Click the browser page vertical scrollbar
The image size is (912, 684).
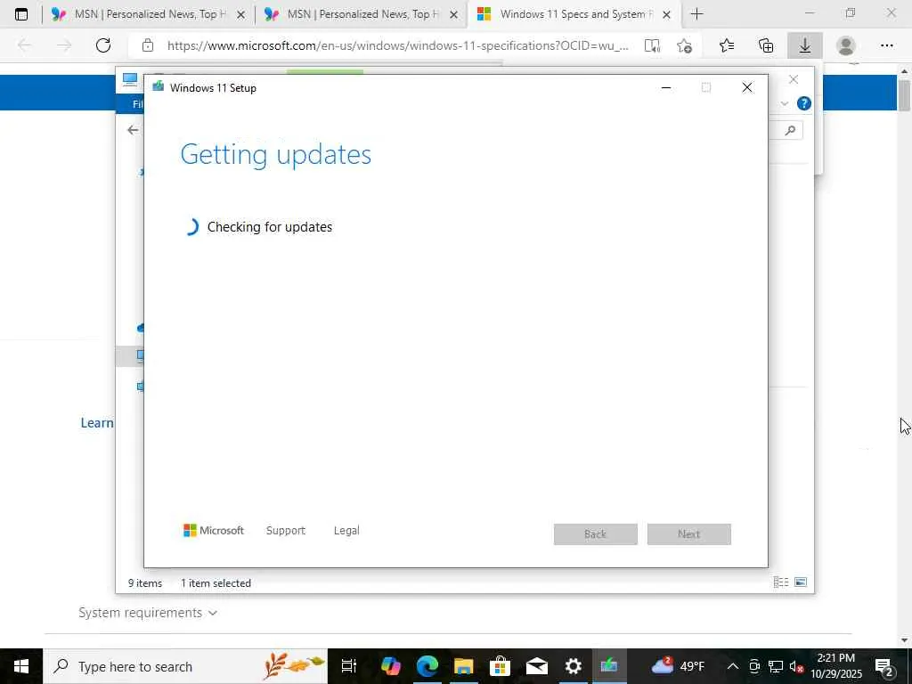click(x=904, y=94)
